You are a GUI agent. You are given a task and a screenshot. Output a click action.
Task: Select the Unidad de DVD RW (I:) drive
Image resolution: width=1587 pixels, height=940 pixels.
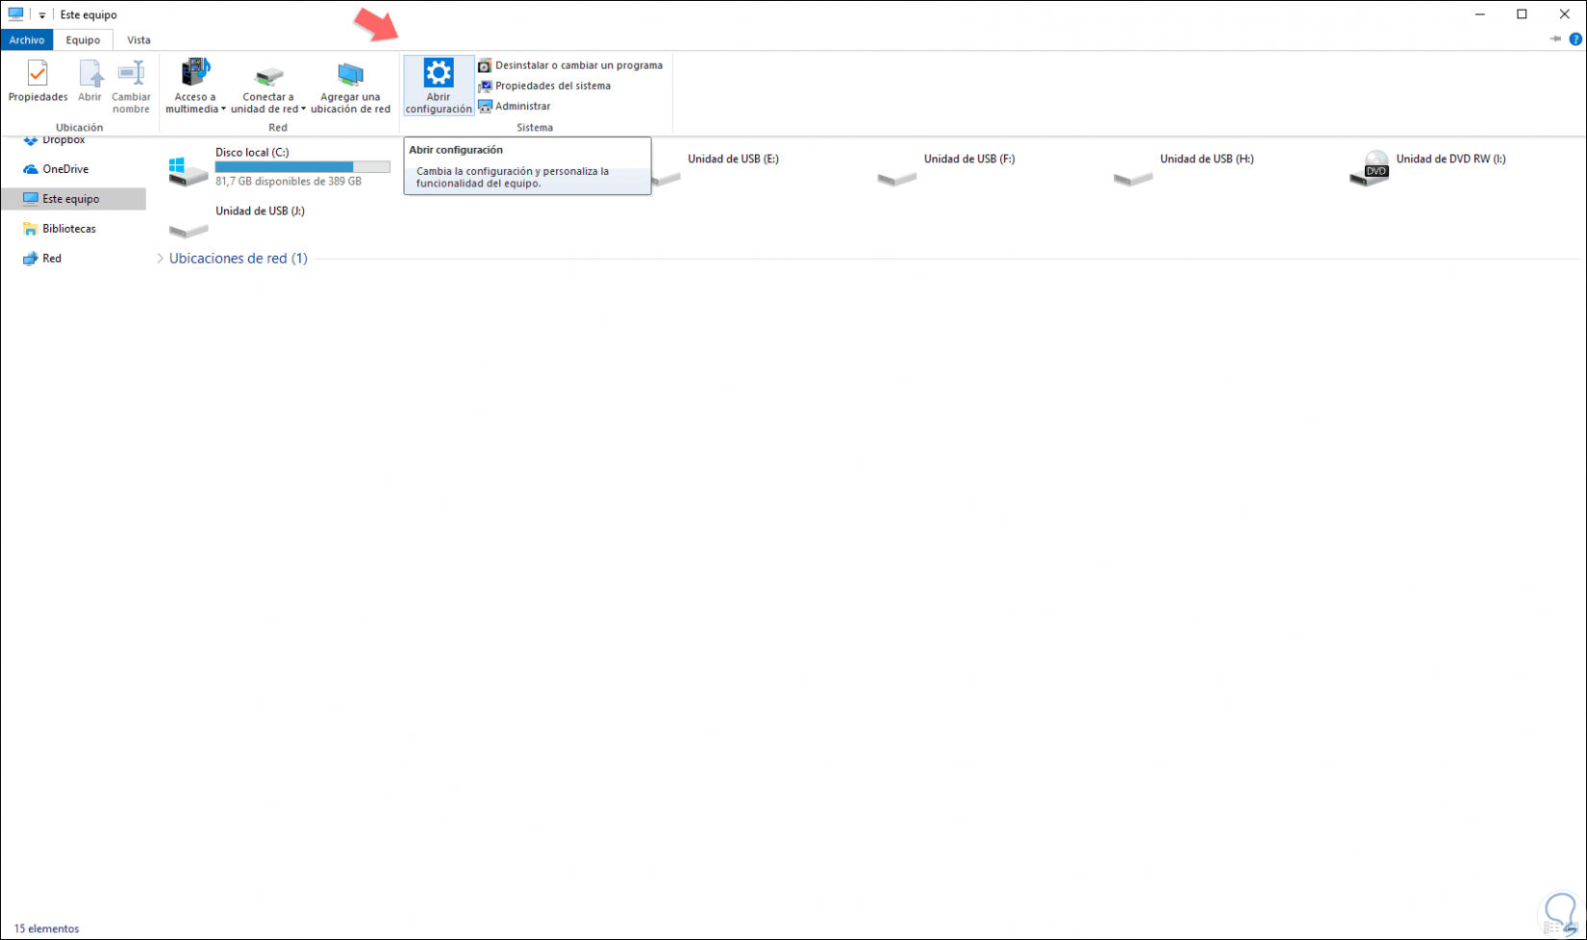(1428, 168)
